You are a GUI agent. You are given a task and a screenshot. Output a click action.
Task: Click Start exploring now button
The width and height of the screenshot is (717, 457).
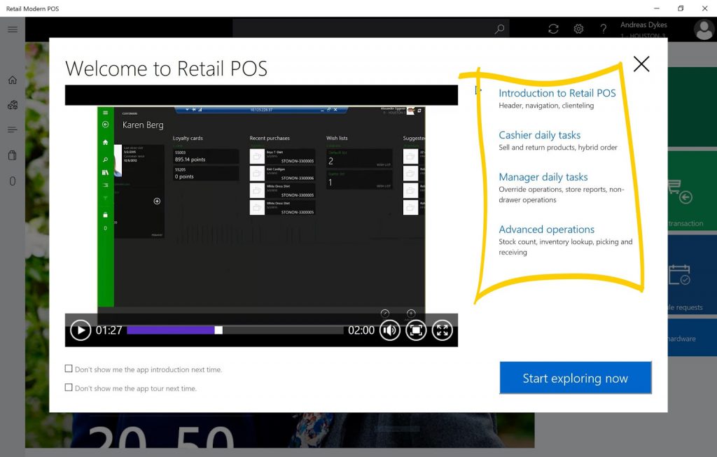(576, 378)
